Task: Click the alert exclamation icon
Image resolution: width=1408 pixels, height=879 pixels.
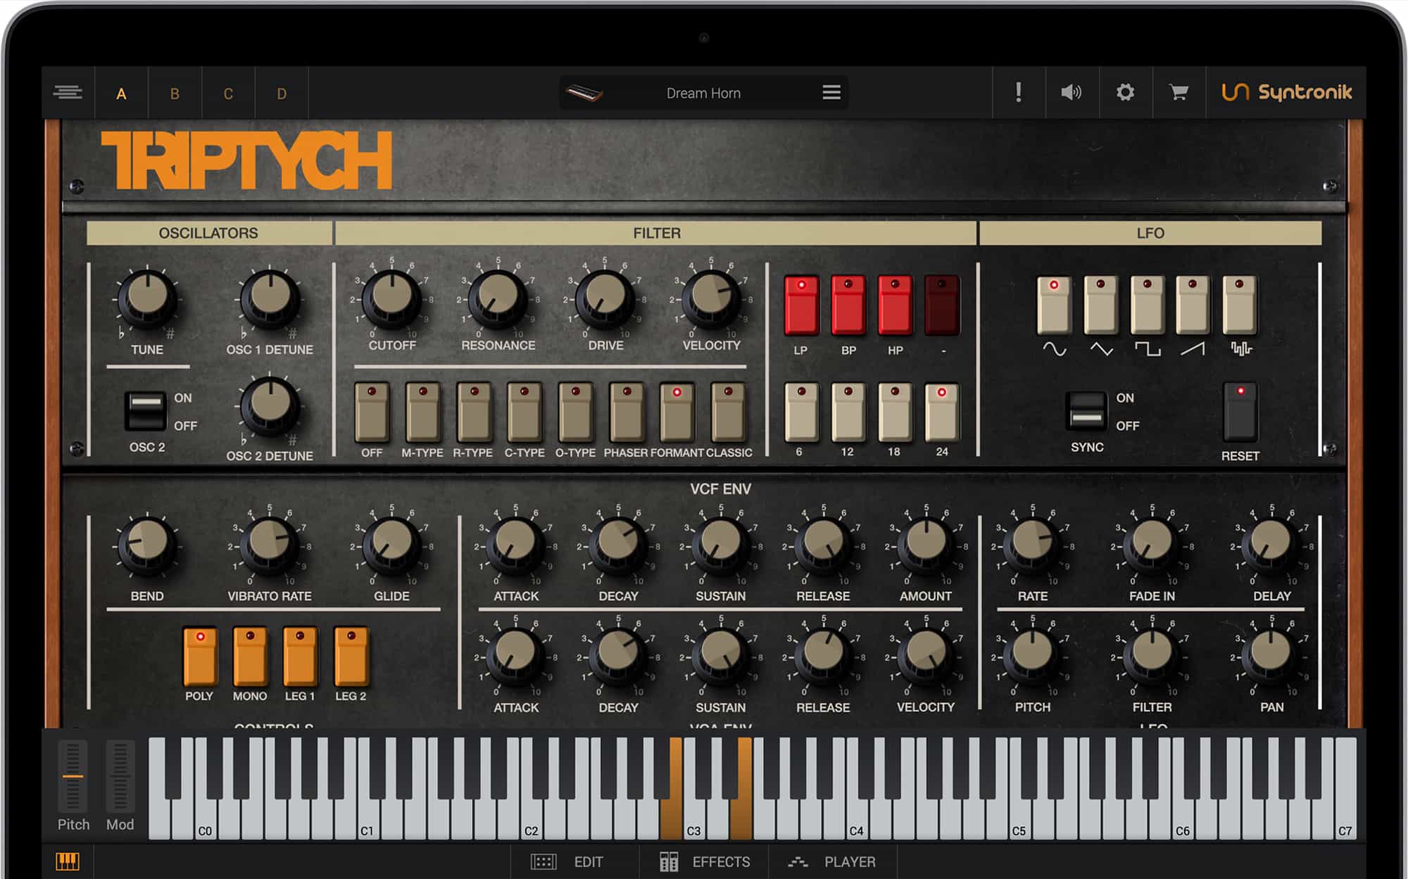Action: tap(1019, 92)
